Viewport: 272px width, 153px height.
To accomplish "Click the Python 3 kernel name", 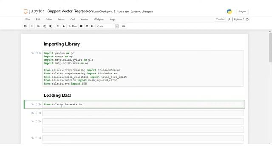I will pyautogui.click(x=239, y=20).
